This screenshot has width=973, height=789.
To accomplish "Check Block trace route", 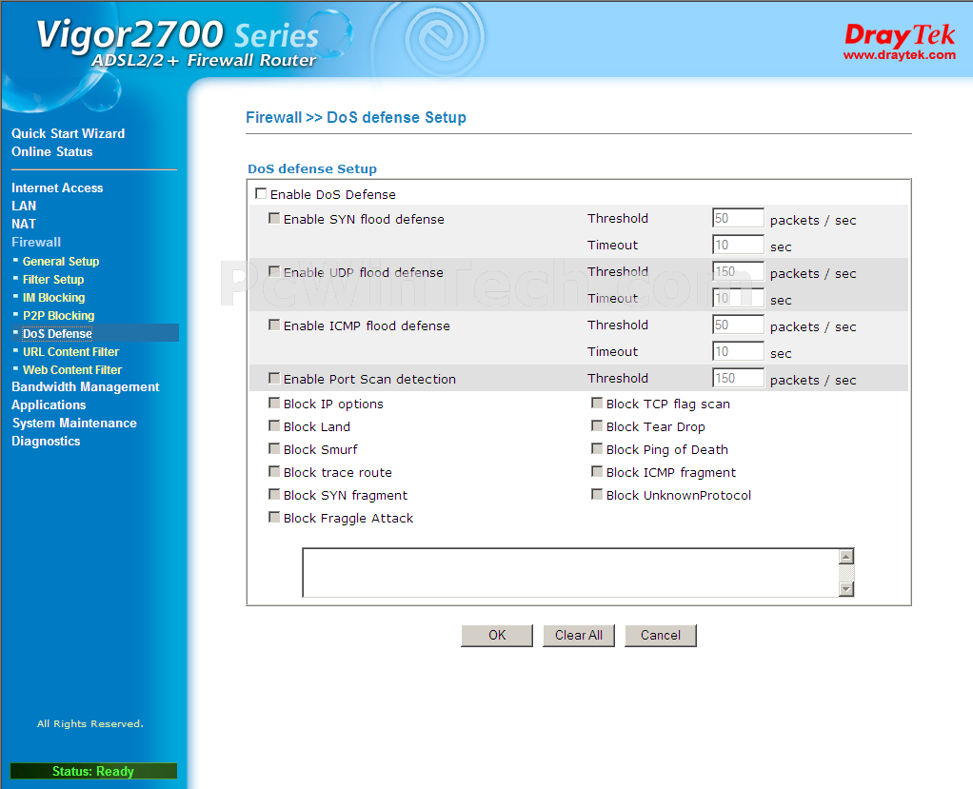I will (273, 472).
